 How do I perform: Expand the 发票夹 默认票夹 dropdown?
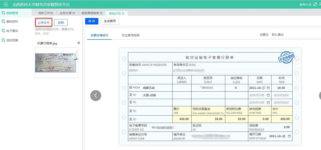[295, 35]
